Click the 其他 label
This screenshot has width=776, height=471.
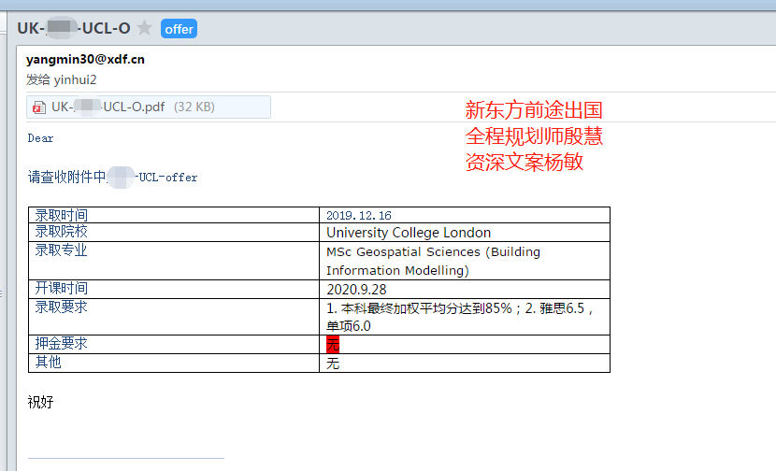[x=48, y=363]
